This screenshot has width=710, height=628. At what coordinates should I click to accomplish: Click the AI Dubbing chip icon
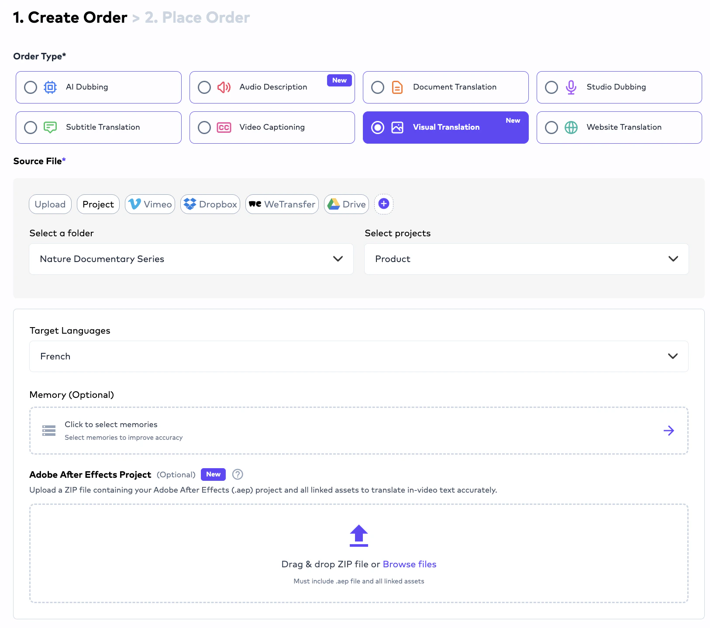point(50,87)
